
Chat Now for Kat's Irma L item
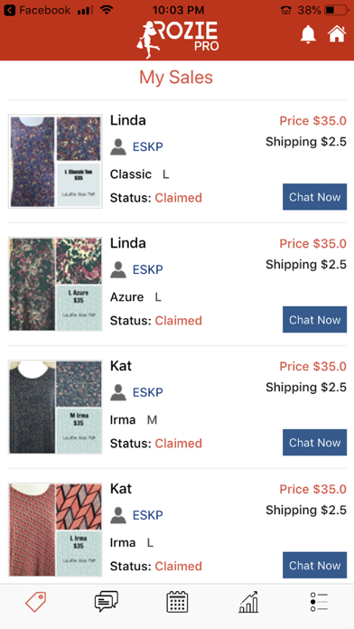click(x=314, y=565)
